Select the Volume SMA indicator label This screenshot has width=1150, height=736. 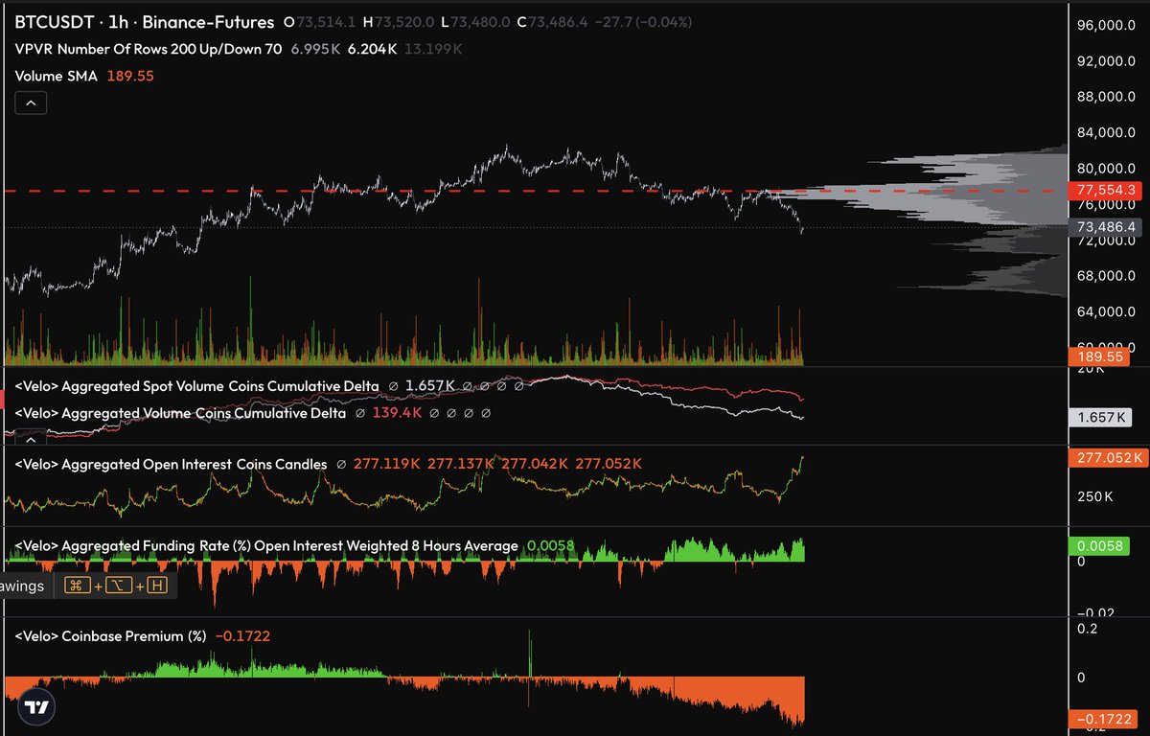pyautogui.click(x=56, y=76)
